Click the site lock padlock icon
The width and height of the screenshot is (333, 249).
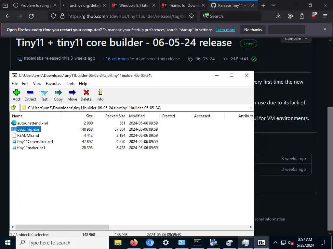click(62, 16)
